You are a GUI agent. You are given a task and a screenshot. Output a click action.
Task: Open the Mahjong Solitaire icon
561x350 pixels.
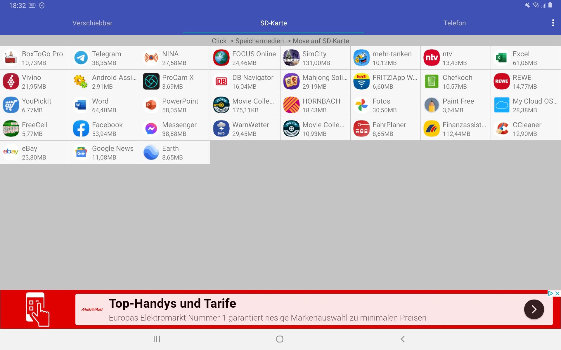coord(291,81)
